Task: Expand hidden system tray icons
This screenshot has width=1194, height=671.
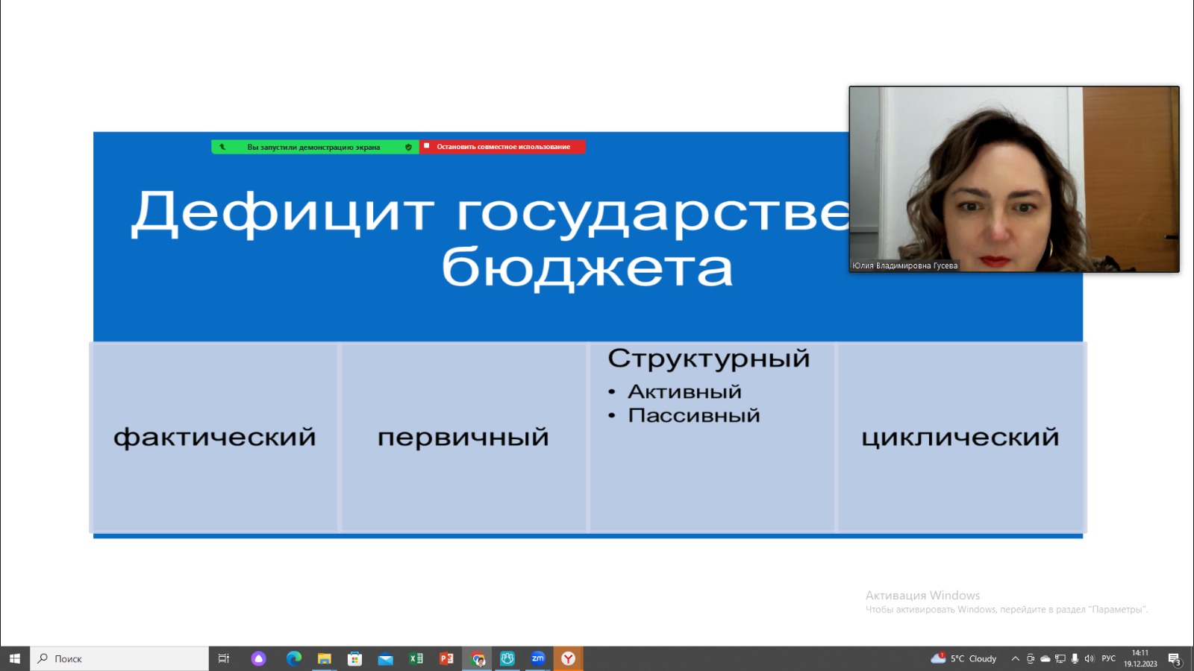Action: pos(1015,658)
